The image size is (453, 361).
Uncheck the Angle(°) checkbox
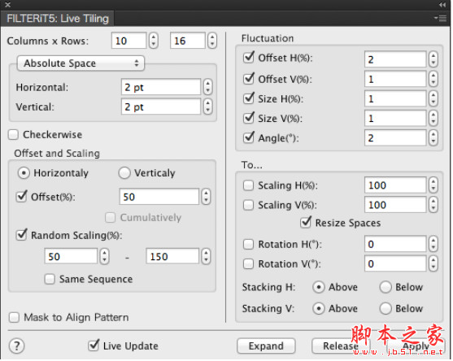pyautogui.click(x=249, y=137)
